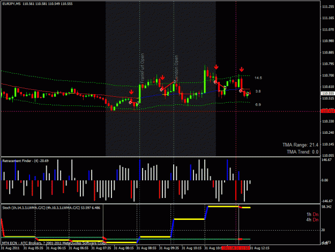Screen dimensions: 335x252
Task: Click the red down arrow between FrankFurt and London Open
Action: click(162, 78)
